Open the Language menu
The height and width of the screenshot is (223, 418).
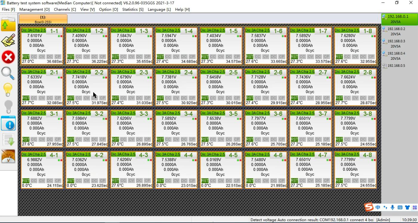(159, 10)
